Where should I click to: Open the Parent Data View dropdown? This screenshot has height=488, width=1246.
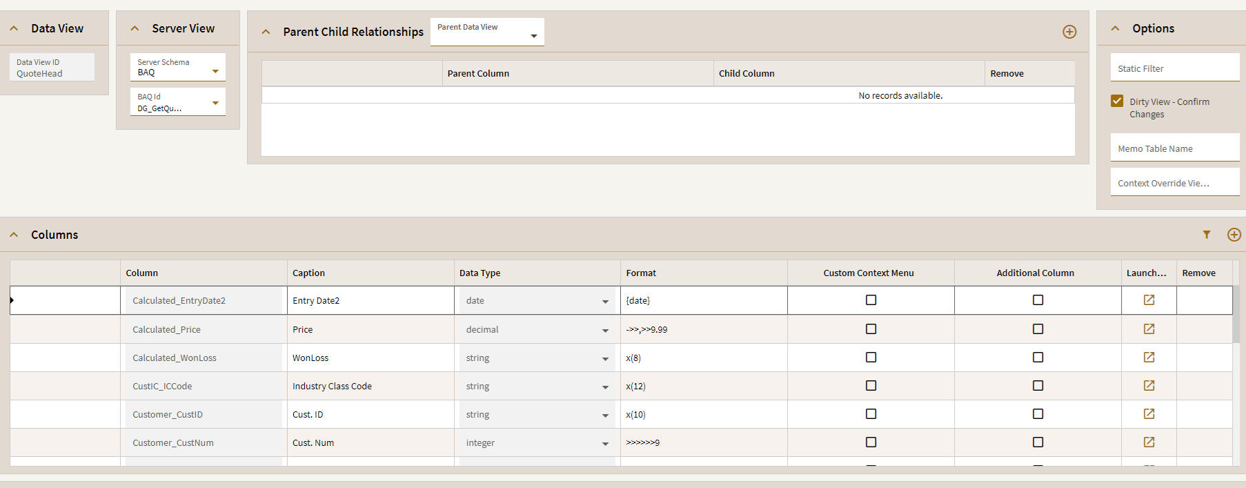tap(533, 36)
